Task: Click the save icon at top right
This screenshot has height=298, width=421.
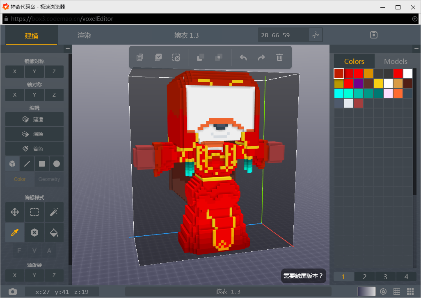Action: [374, 35]
